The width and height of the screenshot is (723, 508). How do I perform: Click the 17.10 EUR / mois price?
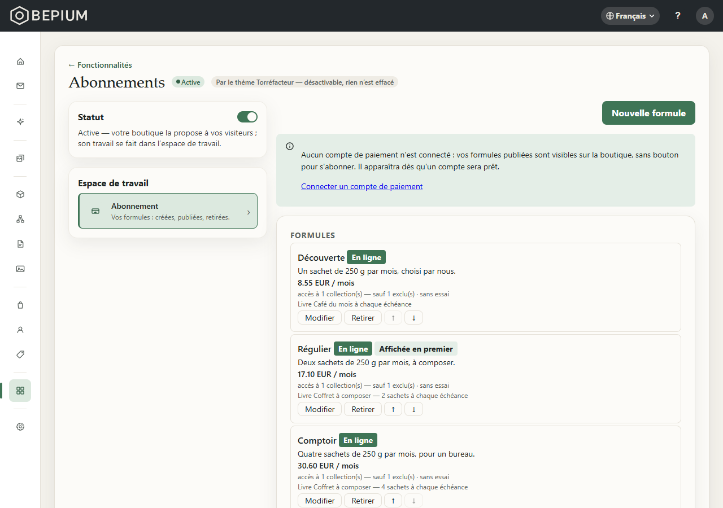pyautogui.click(x=327, y=374)
